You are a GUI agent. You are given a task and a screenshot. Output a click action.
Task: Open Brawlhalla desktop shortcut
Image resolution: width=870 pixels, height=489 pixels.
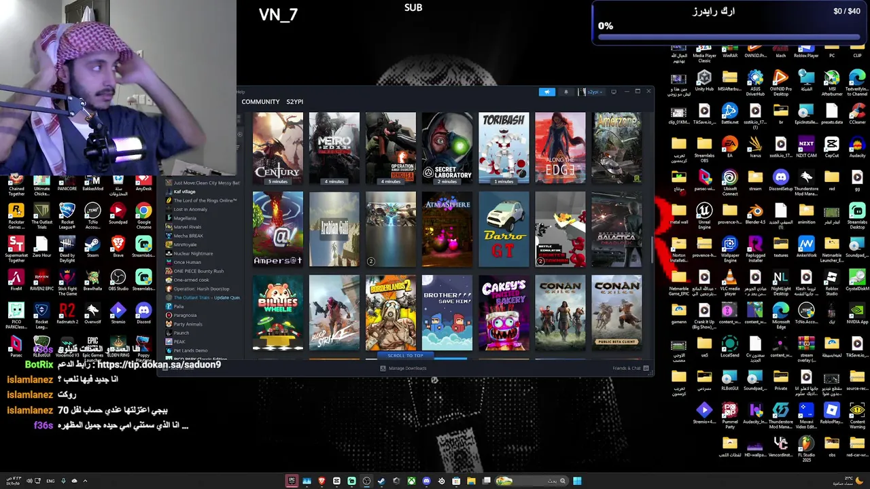pos(92,280)
